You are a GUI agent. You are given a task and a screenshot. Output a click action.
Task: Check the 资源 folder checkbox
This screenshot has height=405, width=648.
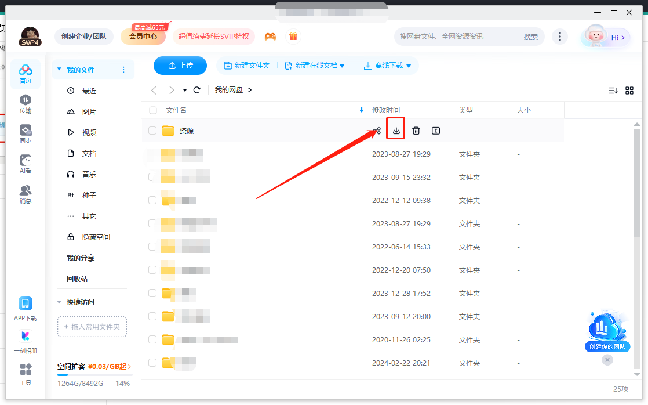point(153,131)
